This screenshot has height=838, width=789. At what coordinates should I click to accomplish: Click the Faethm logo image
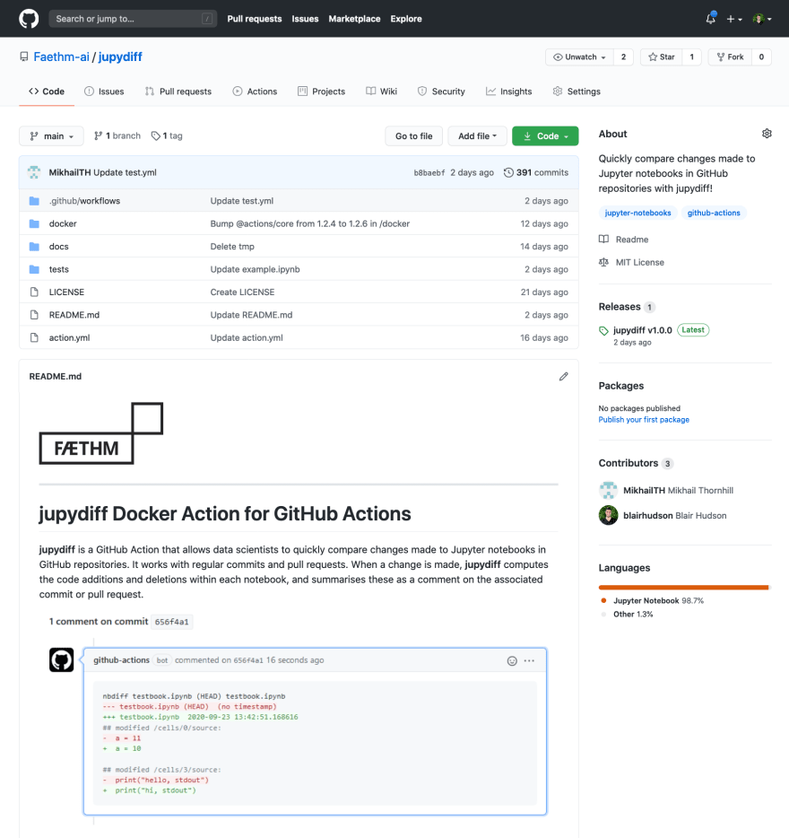click(x=101, y=433)
